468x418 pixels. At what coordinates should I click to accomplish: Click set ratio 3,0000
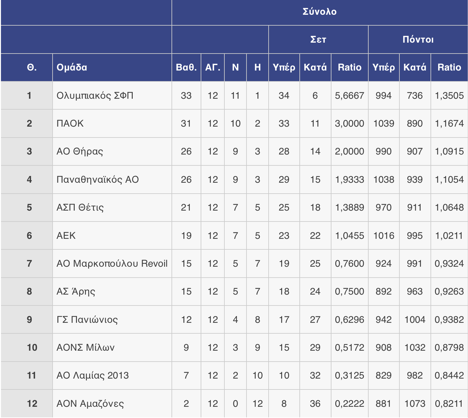click(349, 123)
